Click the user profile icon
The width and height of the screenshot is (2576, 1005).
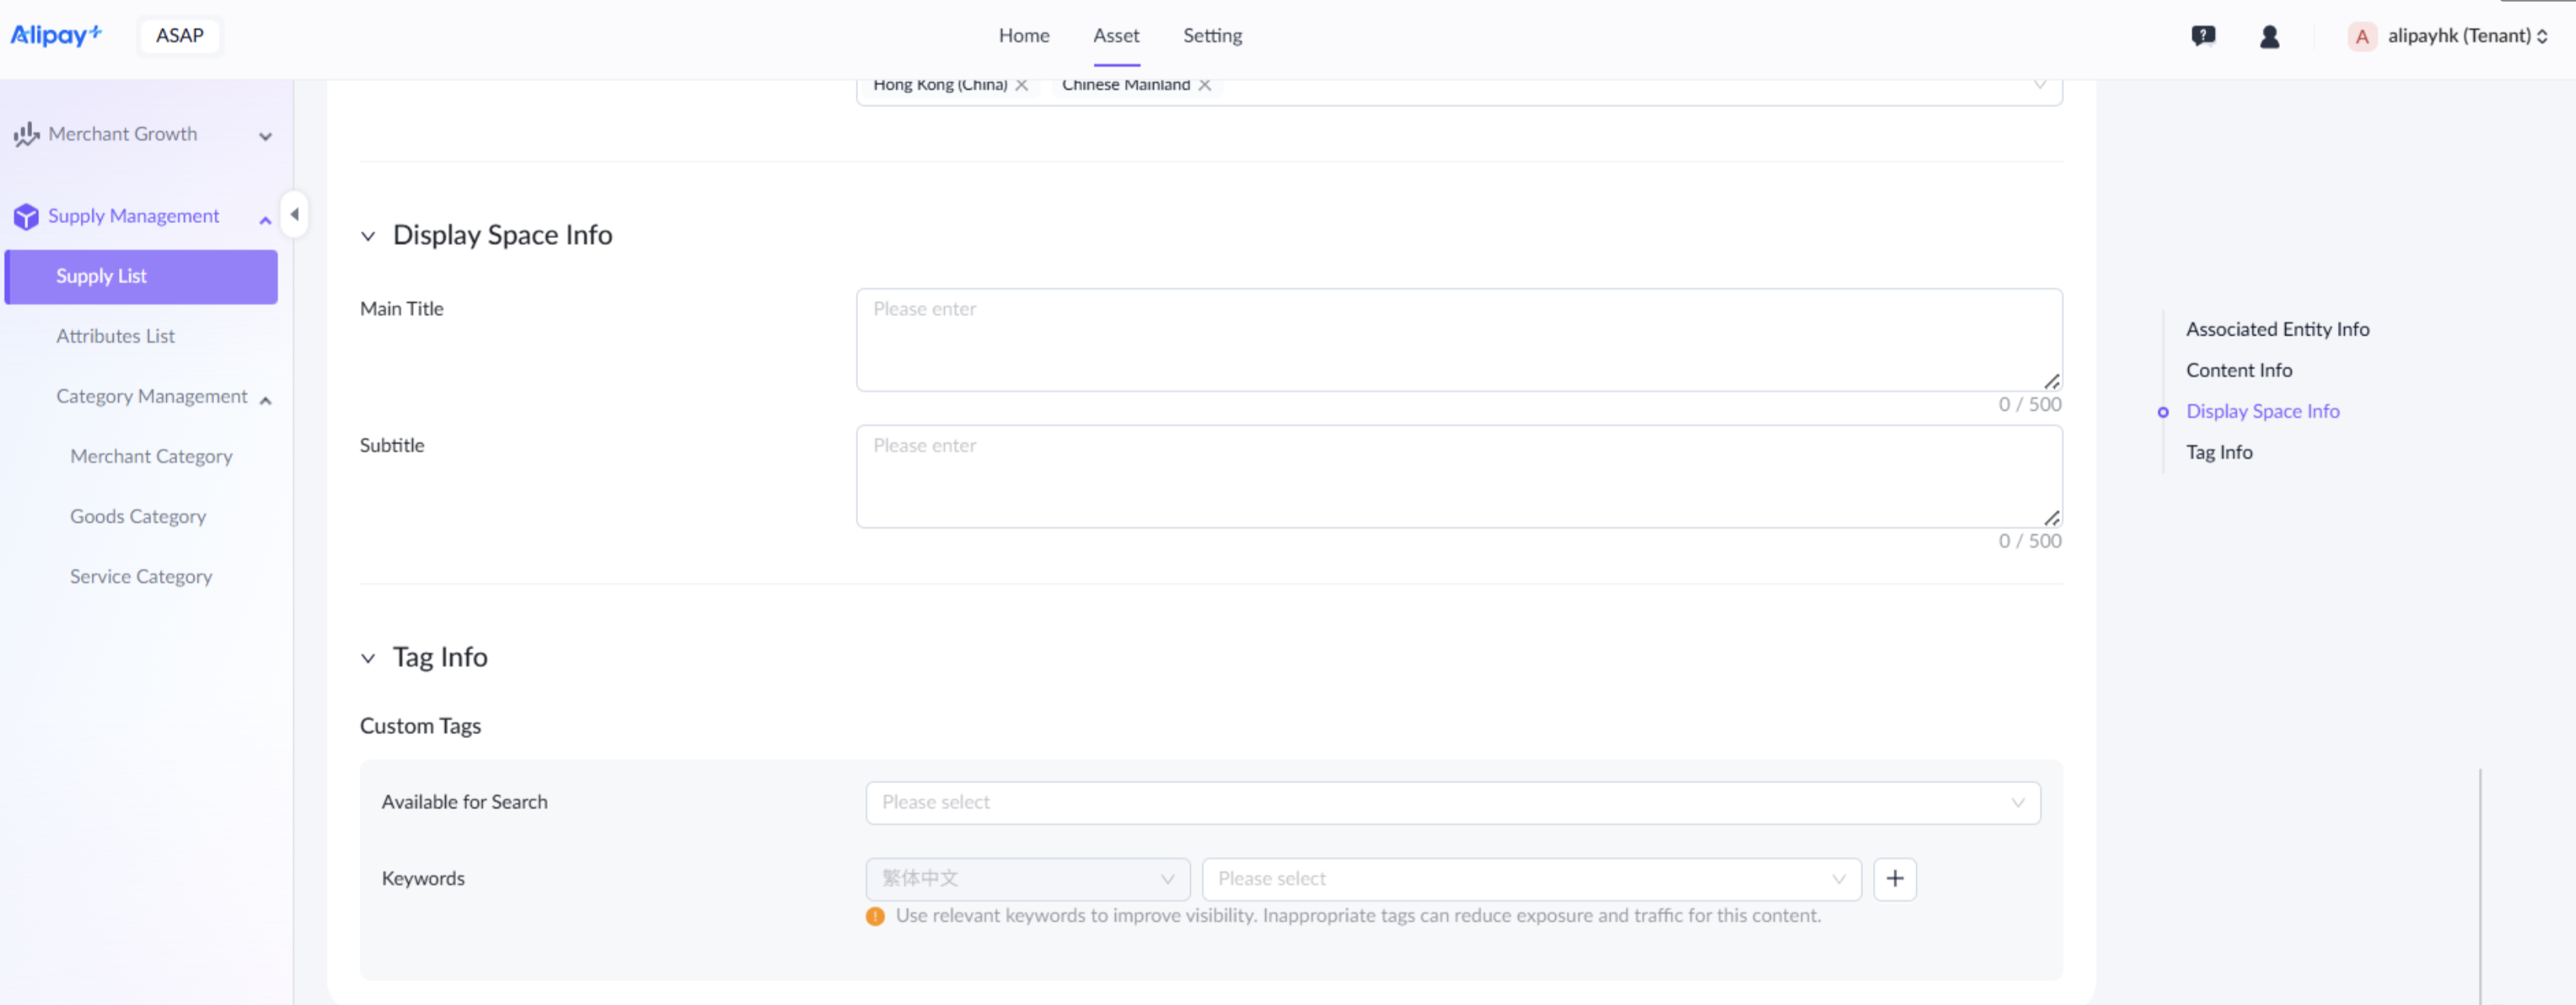pyautogui.click(x=2269, y=36)
